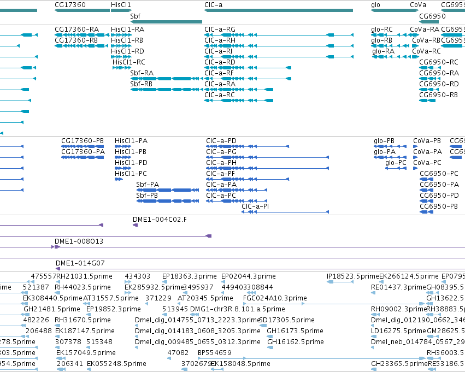
Task: Click the CG6950-RB transcript label
Action: tap(438, 95)
